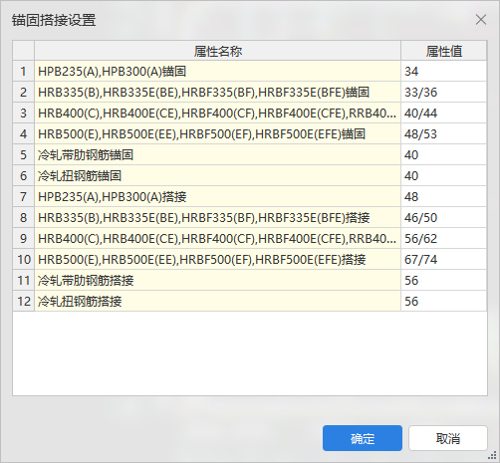Click row number 1 header
Screen dimensions: 500x463
[23, 71]
